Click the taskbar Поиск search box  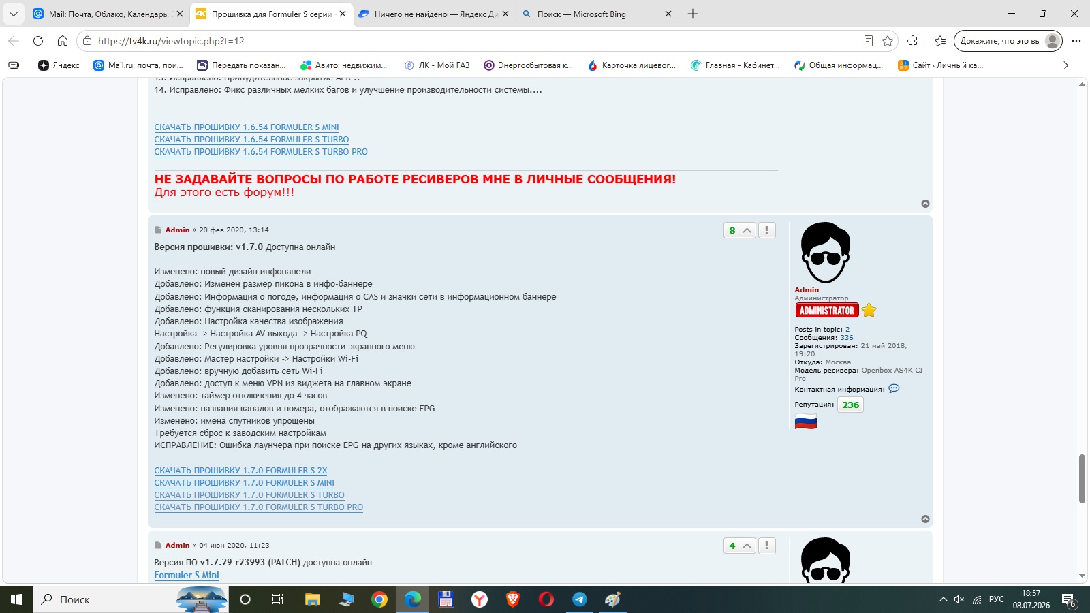tap(131, 599)
